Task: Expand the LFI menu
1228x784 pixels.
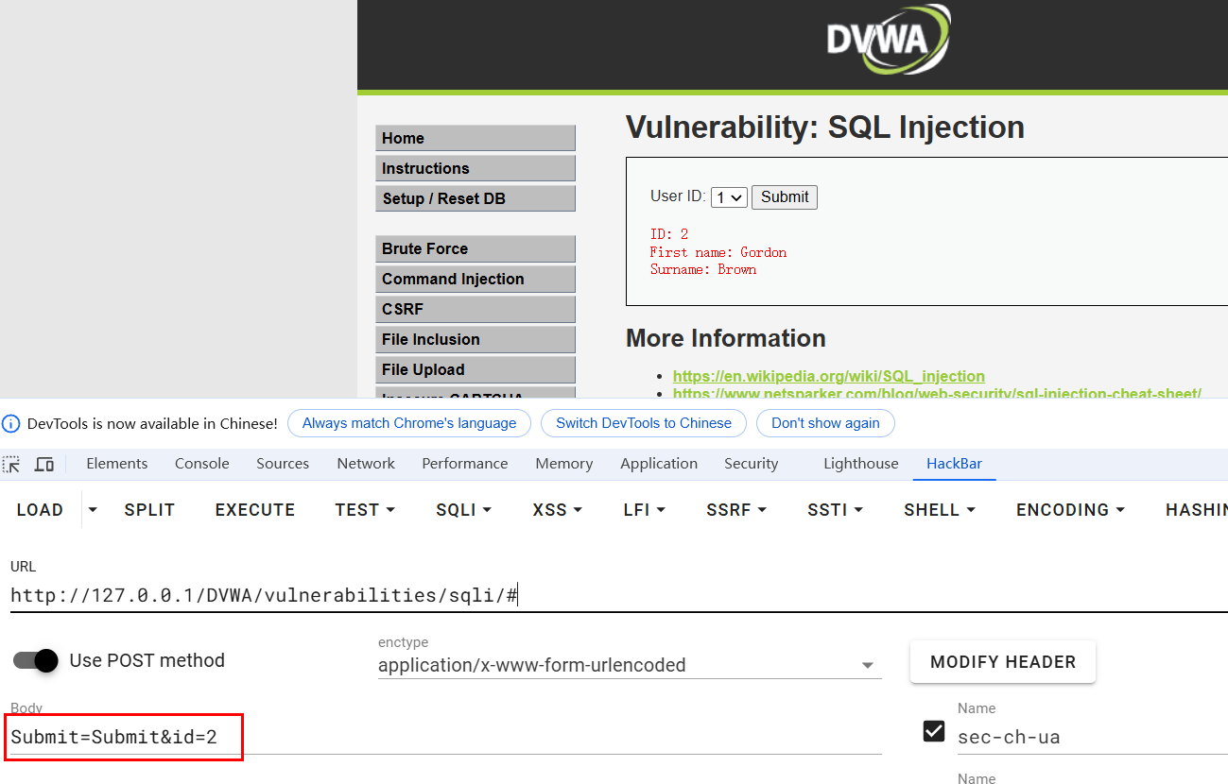Action: [x=645, y=510]
